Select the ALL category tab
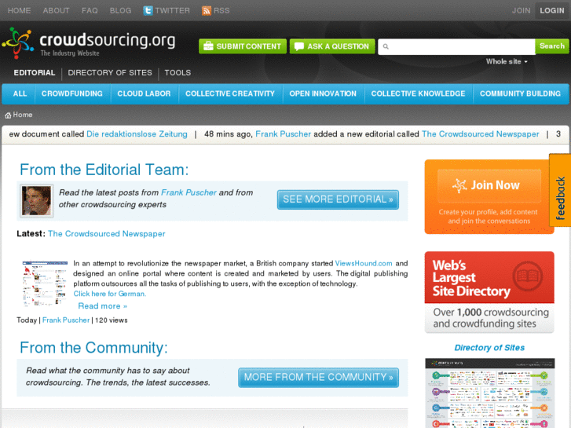The height and width of the screenshot is (428, 571). click(20, 93)
